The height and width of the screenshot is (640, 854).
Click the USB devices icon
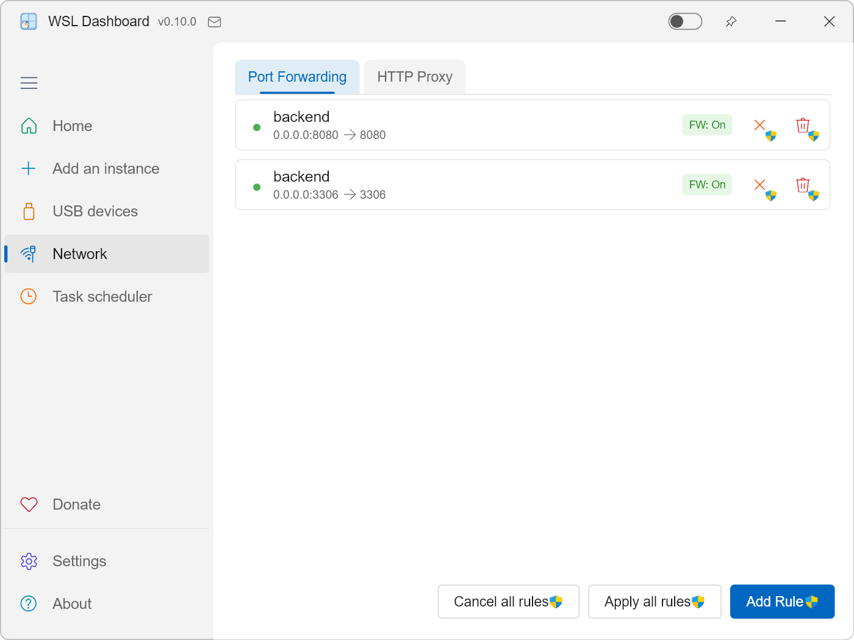(x=29, y=212)
